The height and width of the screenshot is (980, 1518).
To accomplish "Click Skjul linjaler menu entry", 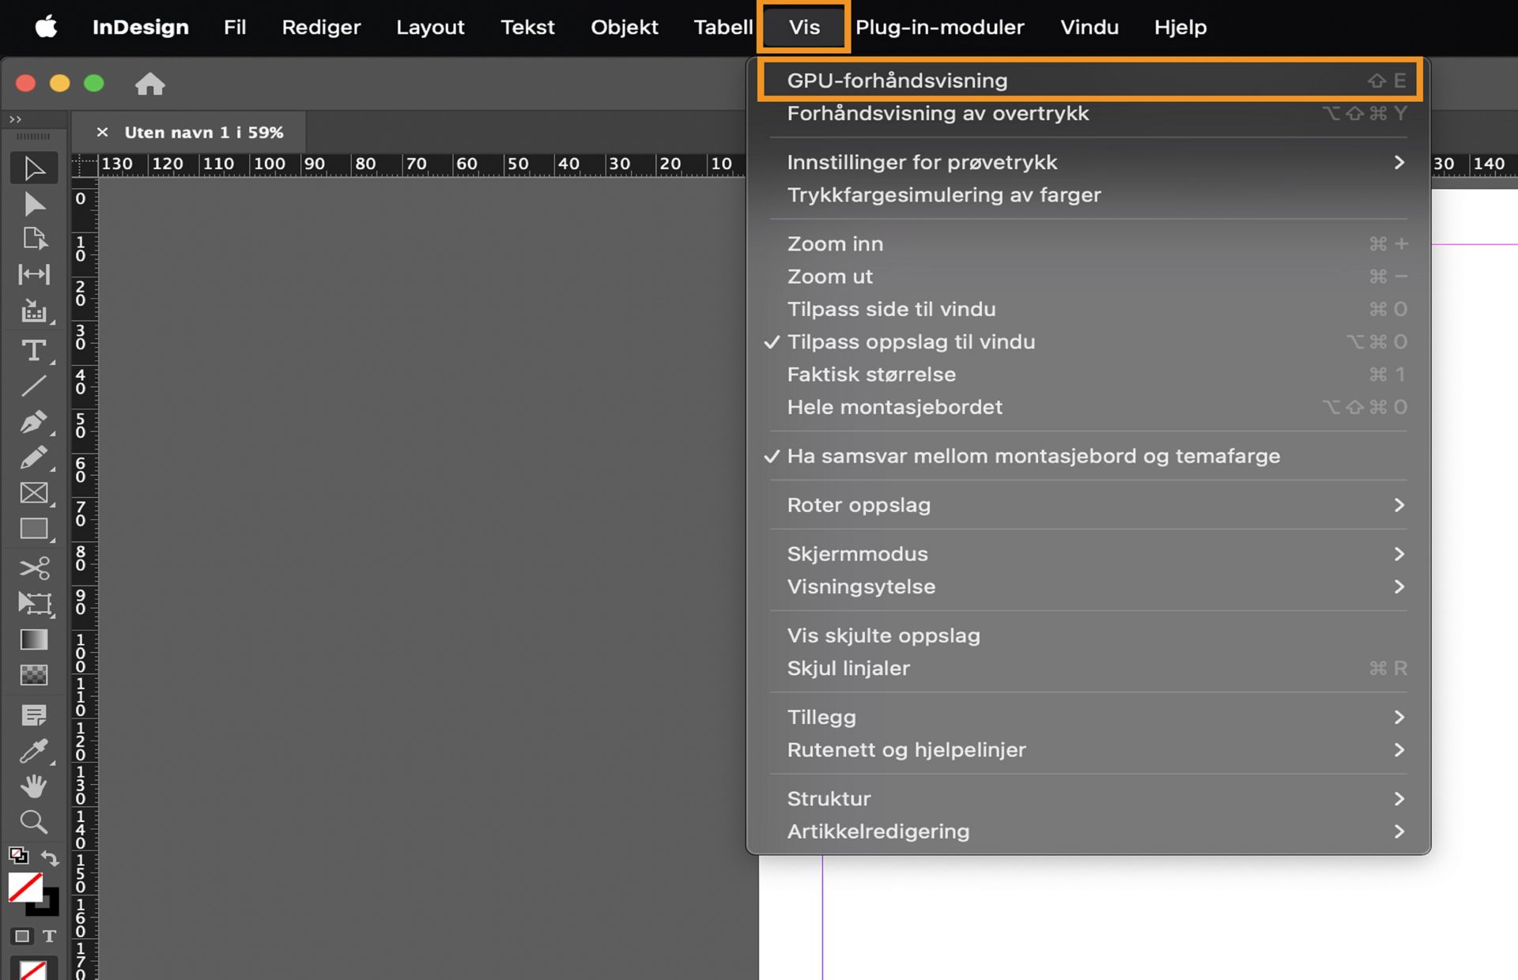I will [848, 669].
